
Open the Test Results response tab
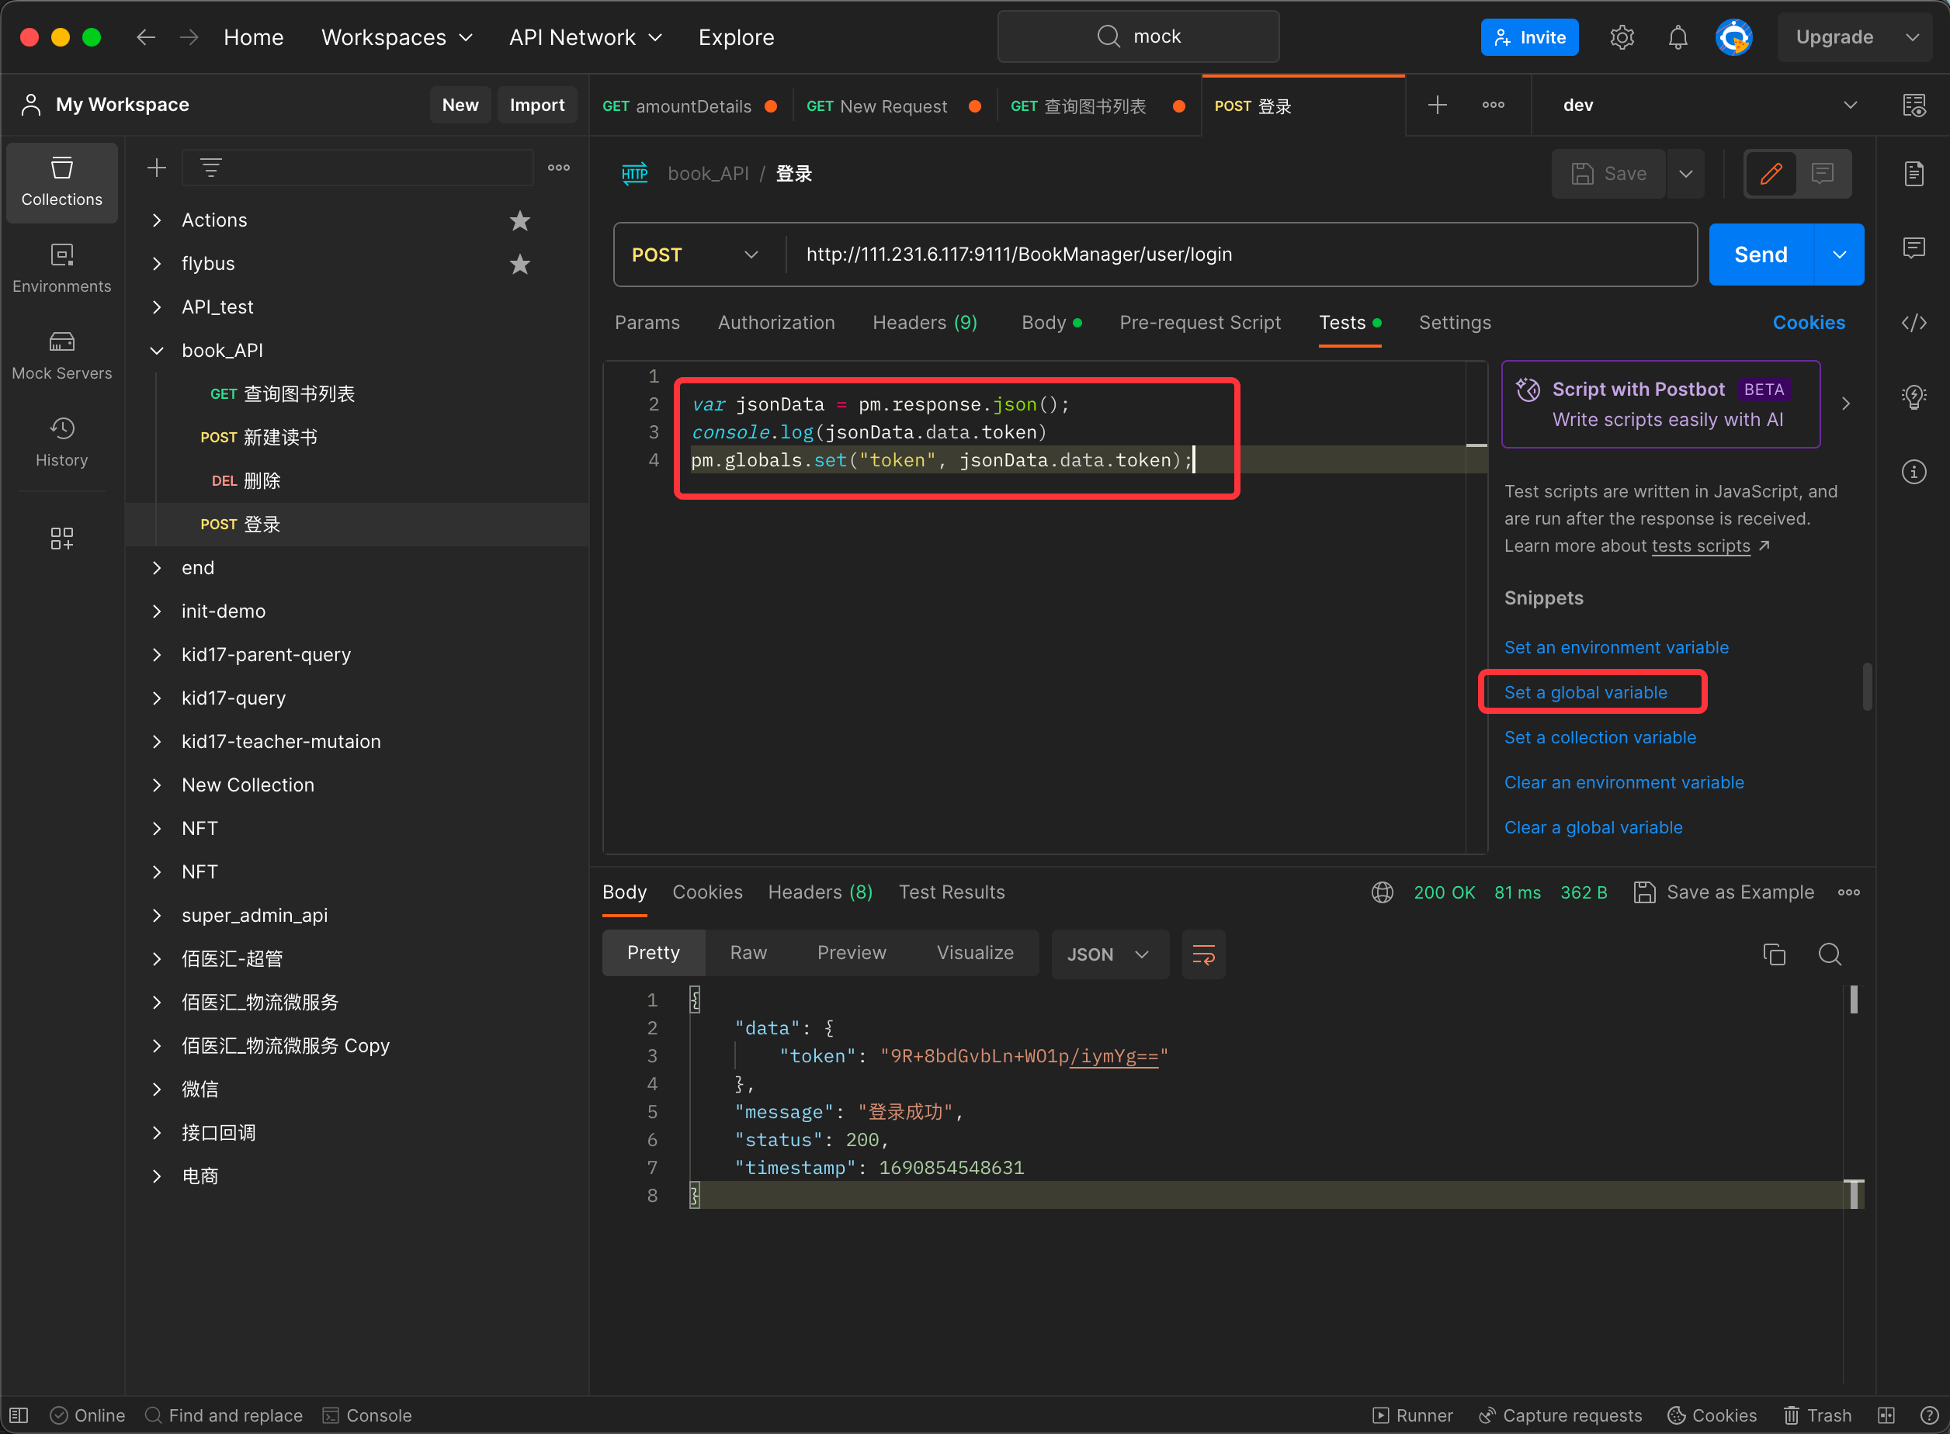952,892
